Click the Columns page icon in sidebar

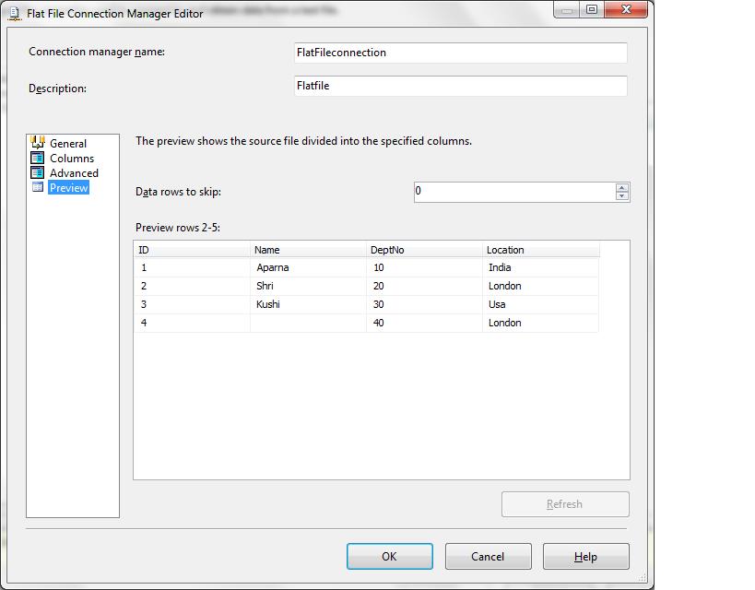click(38, 158)
